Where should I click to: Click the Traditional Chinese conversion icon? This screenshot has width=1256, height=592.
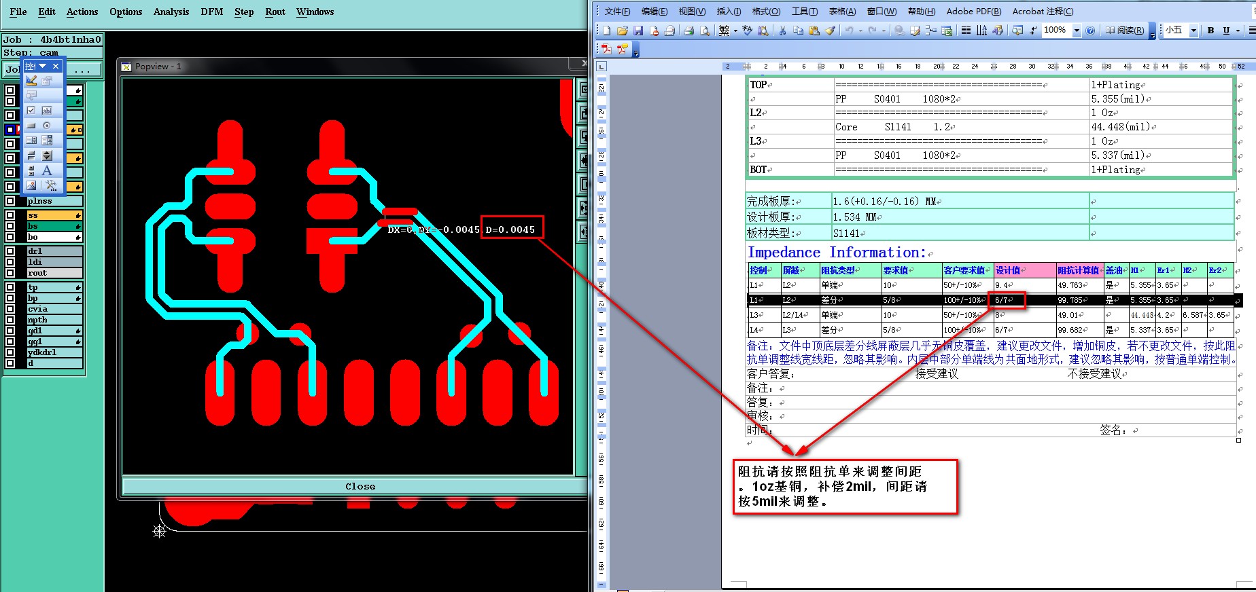point(724,31)
